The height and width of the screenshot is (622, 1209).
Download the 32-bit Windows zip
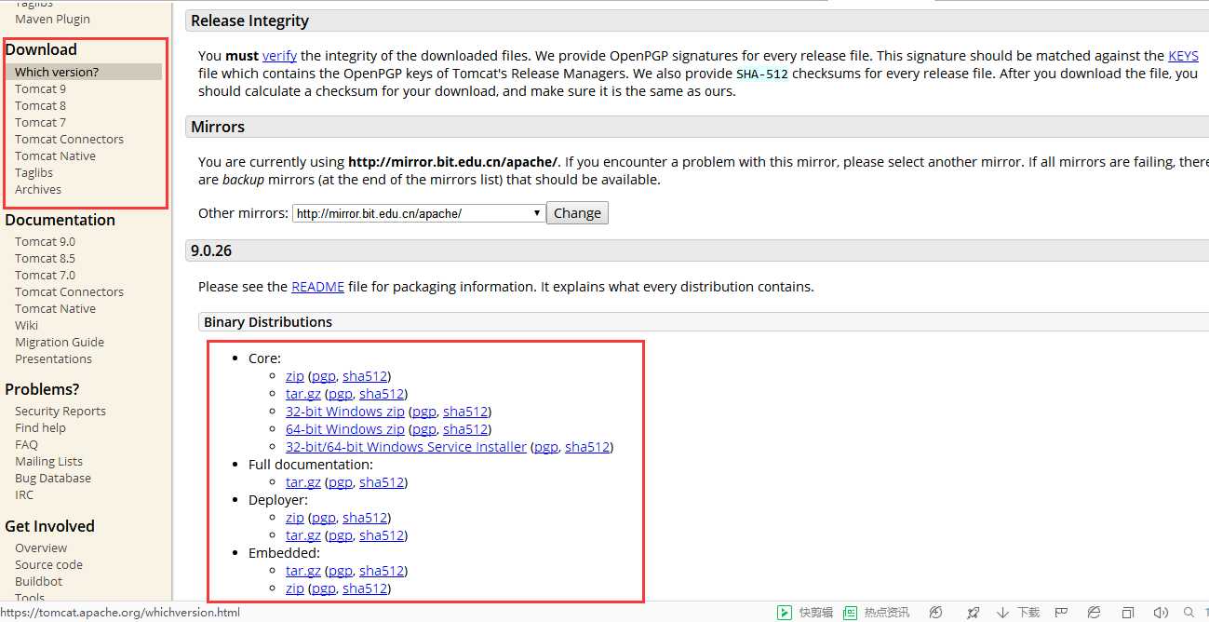(345, 412)
